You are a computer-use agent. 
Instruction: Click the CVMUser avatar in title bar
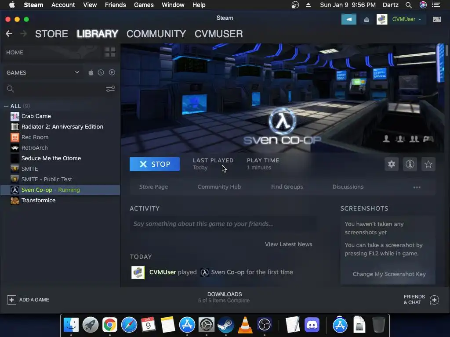click(382, 19)
